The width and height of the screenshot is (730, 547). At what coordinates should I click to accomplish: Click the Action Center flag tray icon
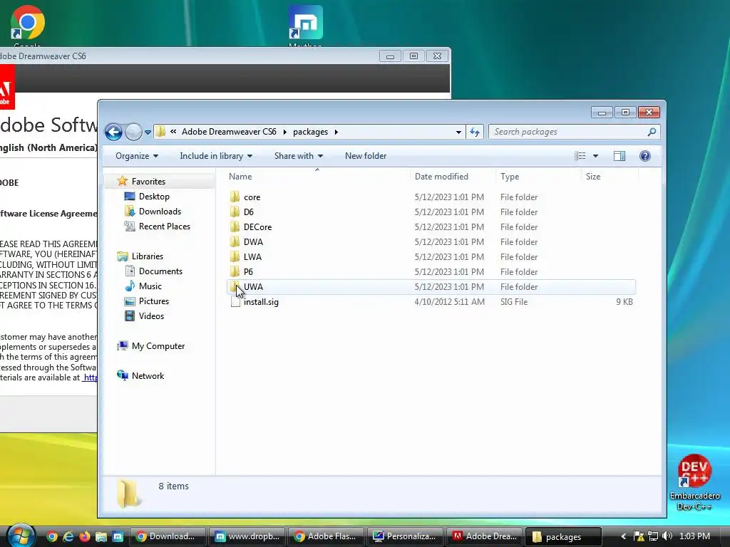point(639,536)
